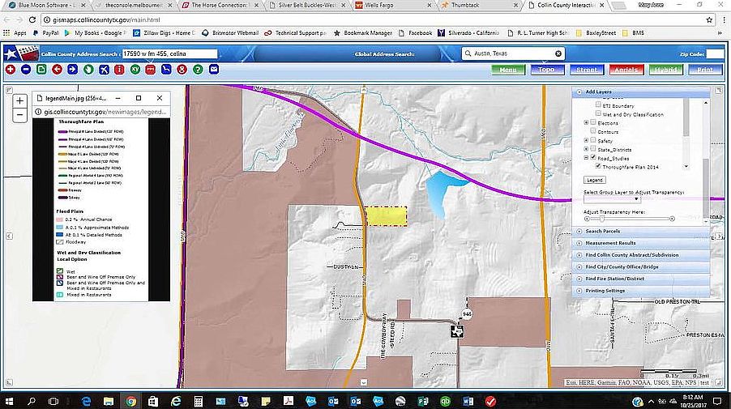Go to next map extent arrow
731x409 pixels.
pos(73,70)
